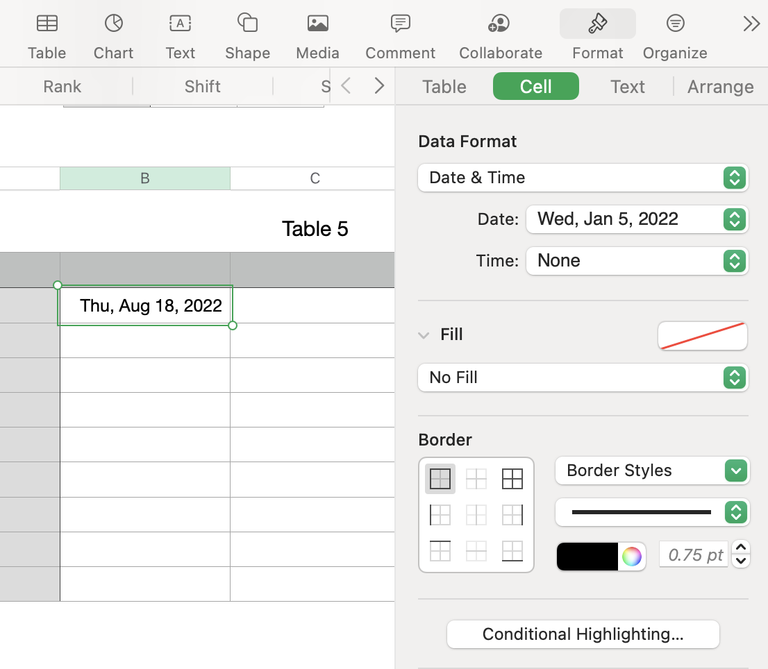Open Conditional Highlighting settings

pos(583,634)
